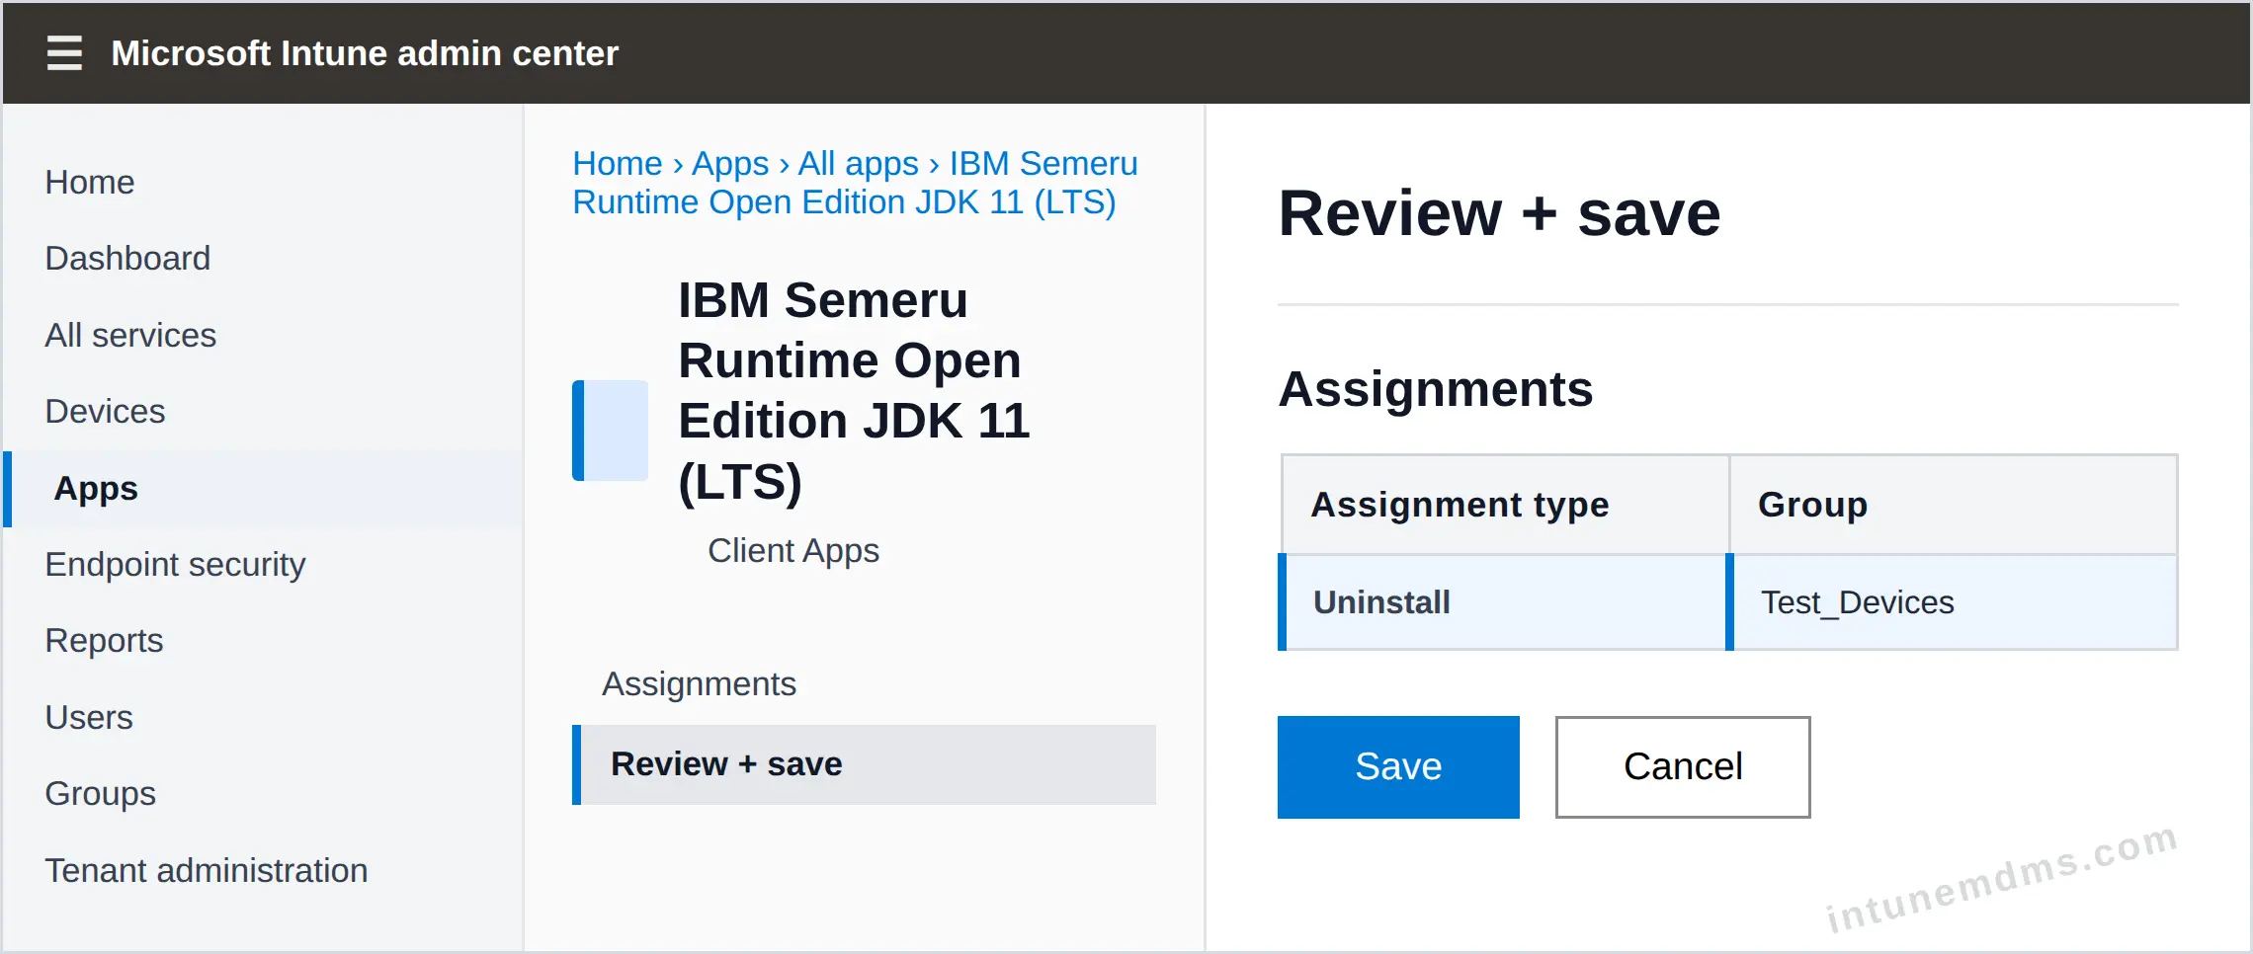Click IBM Semeru Runtime breadcrumb link
2253x954 pixels.
tap(856, 183)
